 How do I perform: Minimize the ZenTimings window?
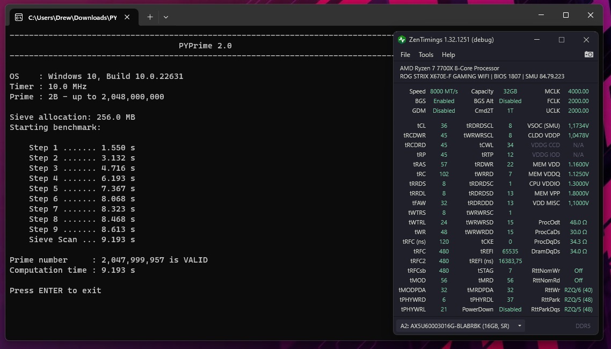pyautogui.click(x=536, y=40)
